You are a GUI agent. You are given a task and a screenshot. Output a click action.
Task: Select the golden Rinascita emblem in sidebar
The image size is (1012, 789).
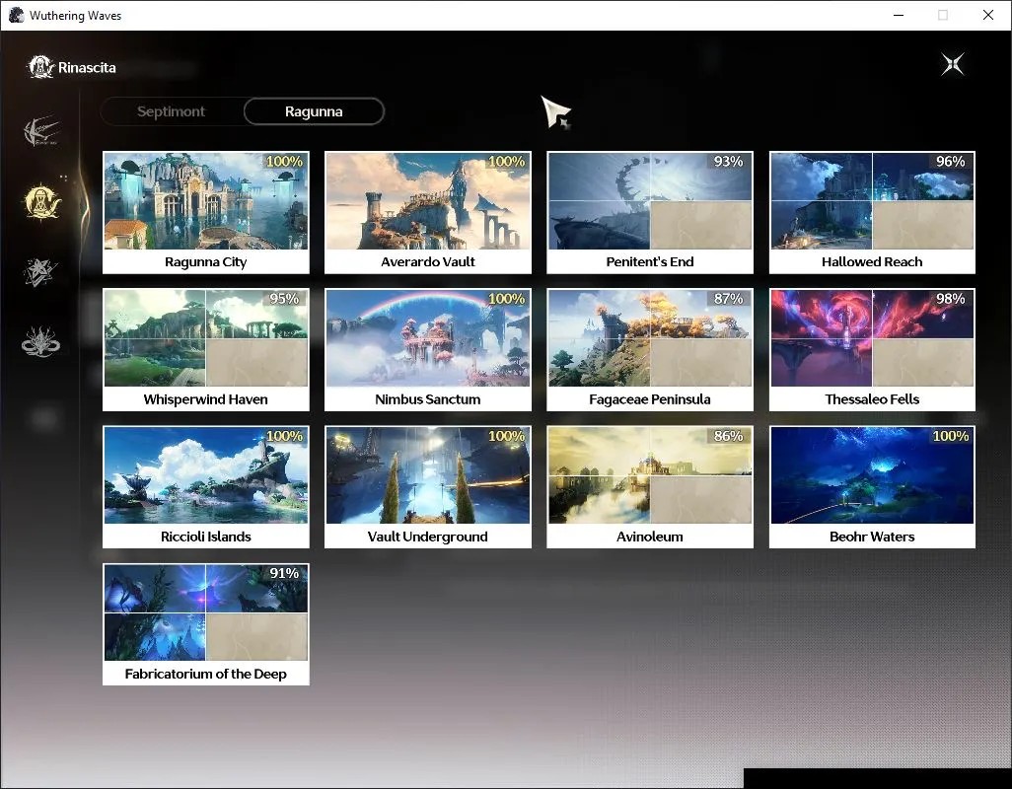[41, 202]
